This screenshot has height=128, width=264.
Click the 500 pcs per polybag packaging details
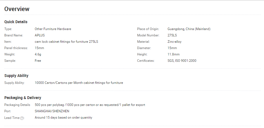tap(90, 105)
